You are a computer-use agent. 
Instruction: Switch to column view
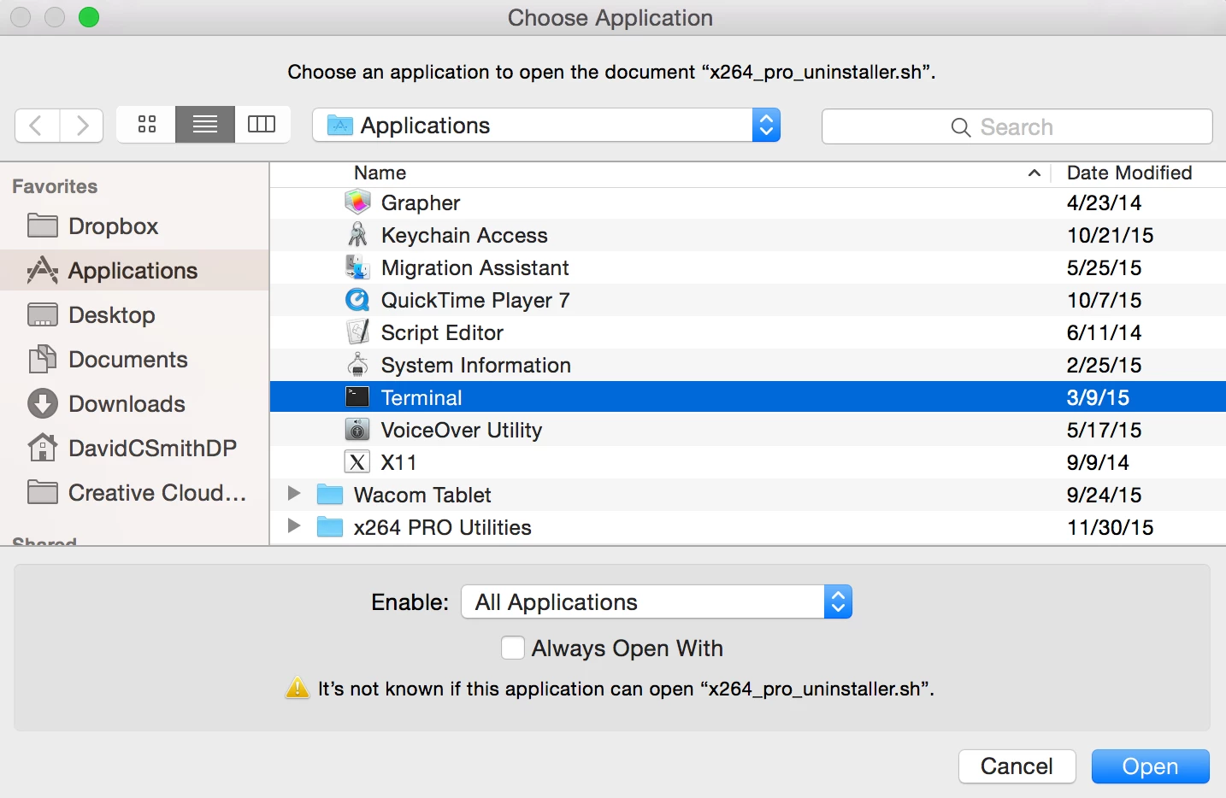tap(262, 125)
